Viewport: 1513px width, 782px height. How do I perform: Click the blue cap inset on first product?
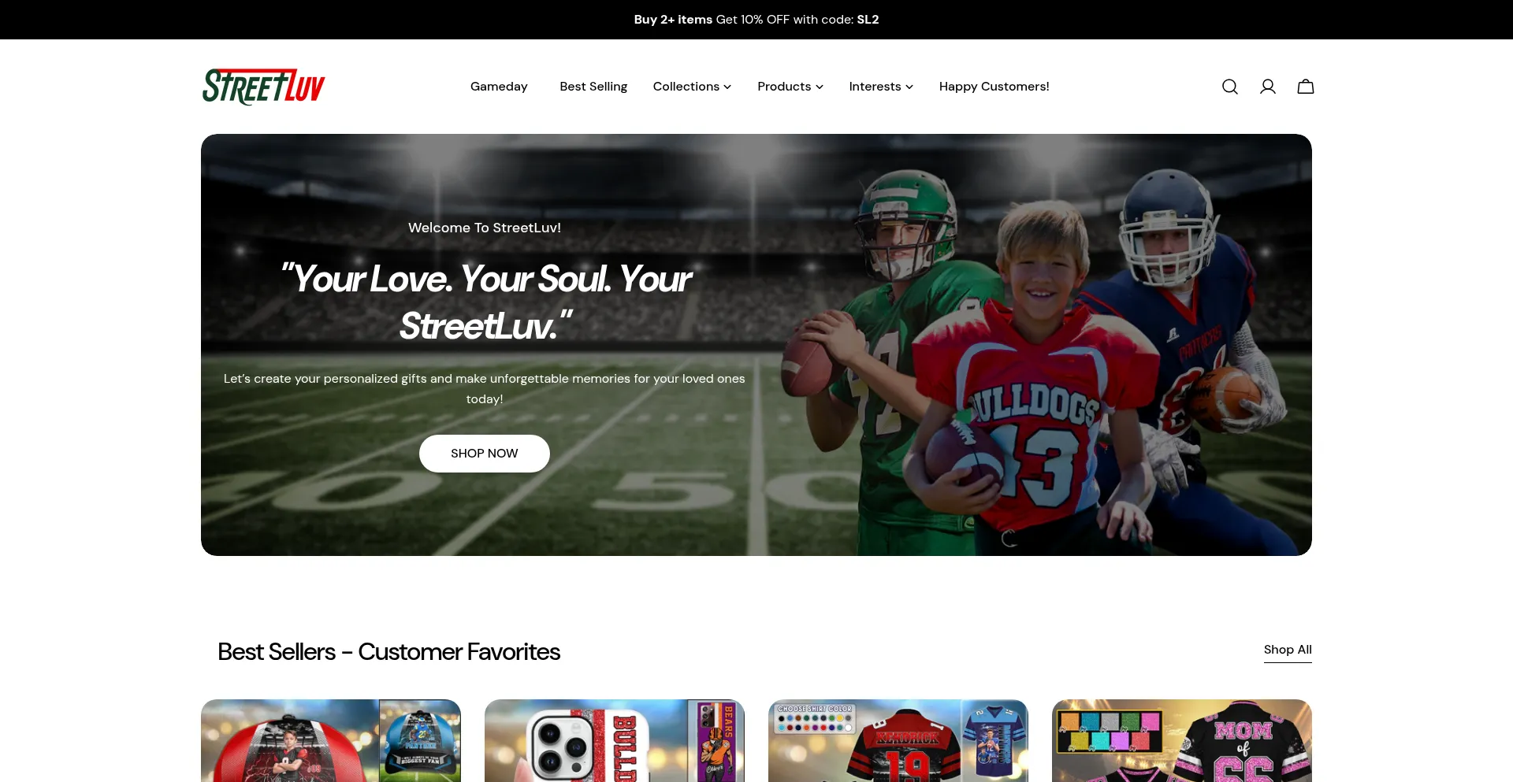point(420,741)
